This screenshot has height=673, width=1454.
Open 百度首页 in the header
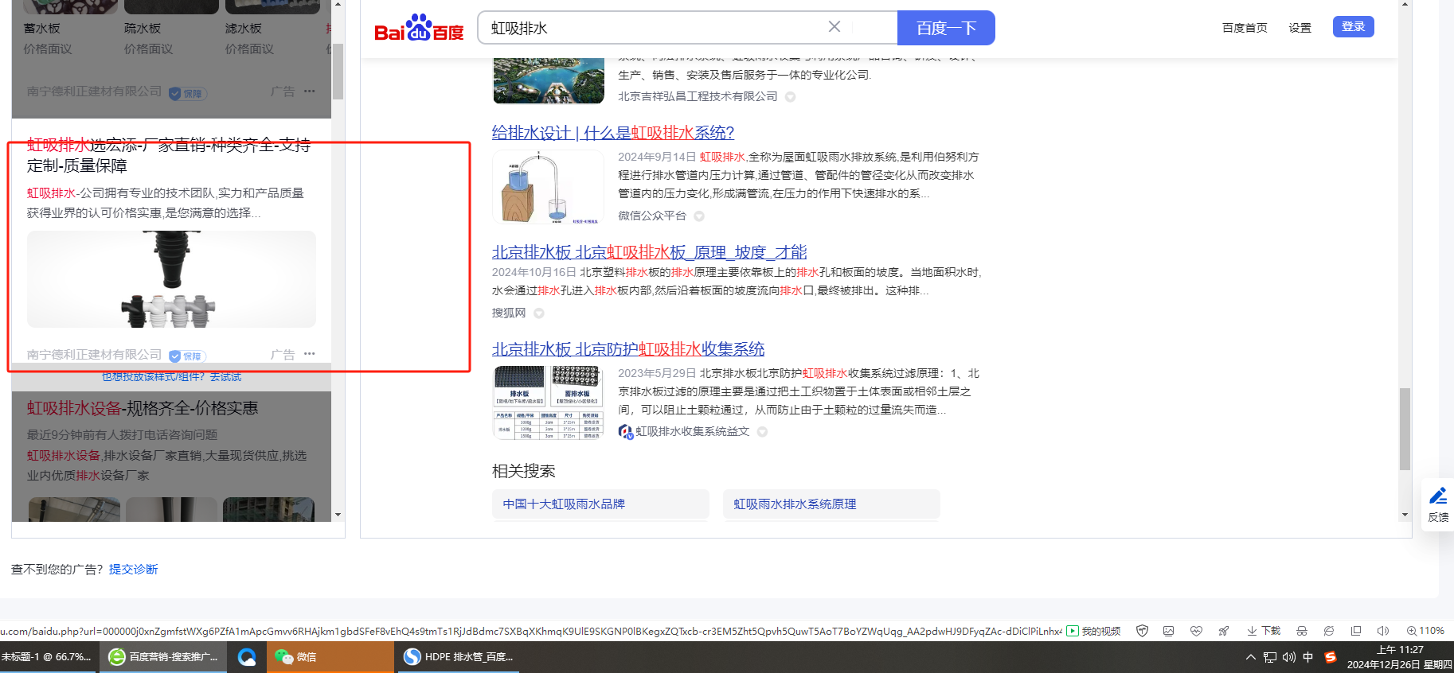[1245, 28]
